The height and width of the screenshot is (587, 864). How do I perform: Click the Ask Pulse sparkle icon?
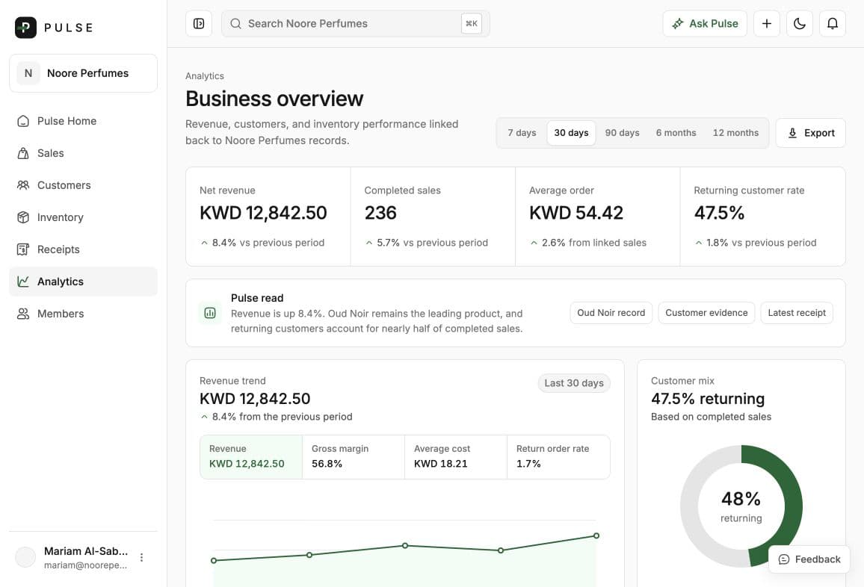678,24
